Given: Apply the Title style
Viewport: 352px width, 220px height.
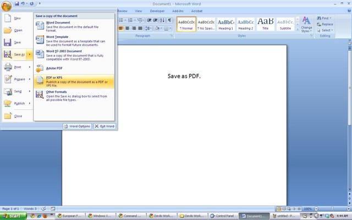Looking at the screenshot, I should pyautogui.click(x=265, y=24).
